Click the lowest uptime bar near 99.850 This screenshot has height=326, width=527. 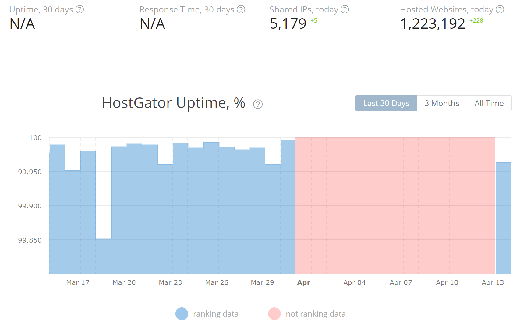point(104,256)
